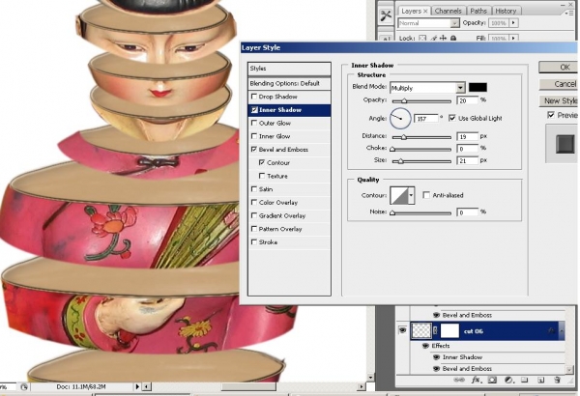Open the Contour picker dropdown arrow

tap(411, 195)
